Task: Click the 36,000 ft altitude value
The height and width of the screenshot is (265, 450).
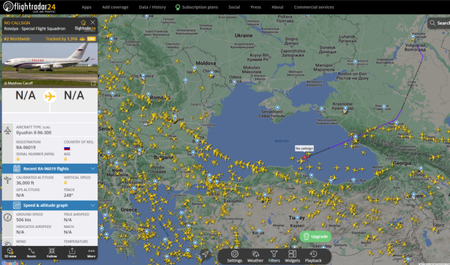Action: tap(25, 183)
